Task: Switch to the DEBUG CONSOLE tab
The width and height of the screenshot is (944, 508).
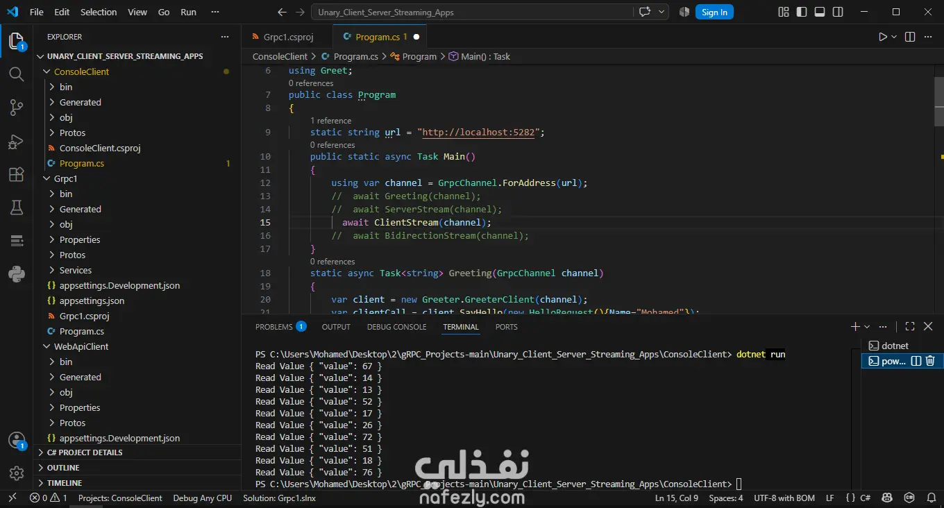Action: coord(397,326)
